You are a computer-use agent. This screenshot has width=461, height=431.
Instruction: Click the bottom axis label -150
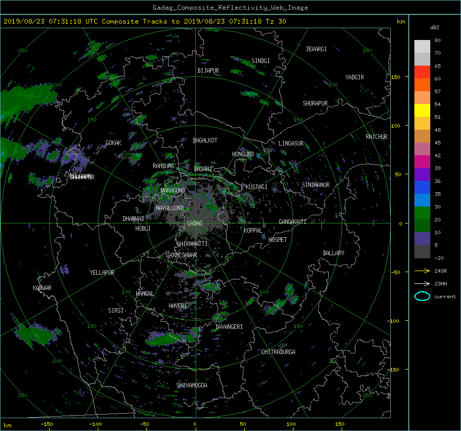[x=47, y=424]
